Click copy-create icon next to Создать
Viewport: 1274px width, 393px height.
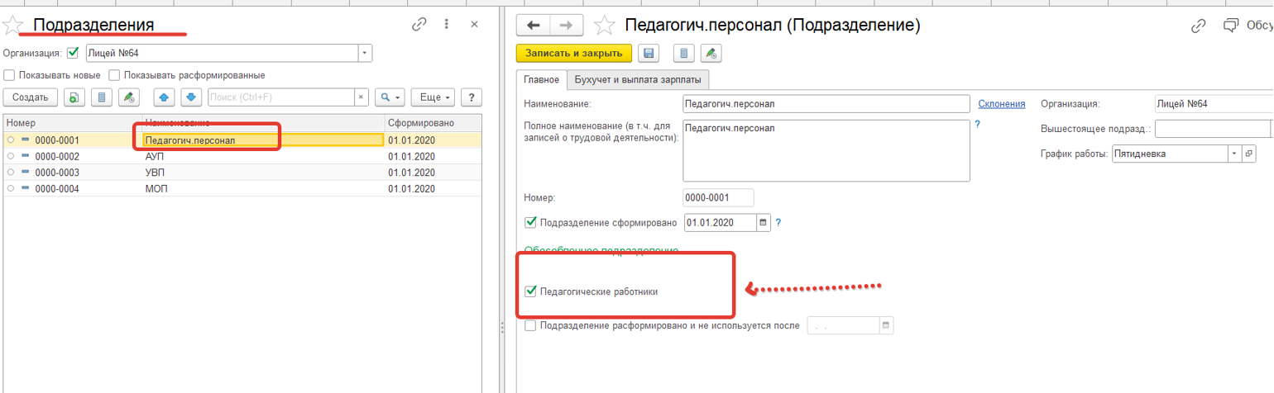pos(74,97)
